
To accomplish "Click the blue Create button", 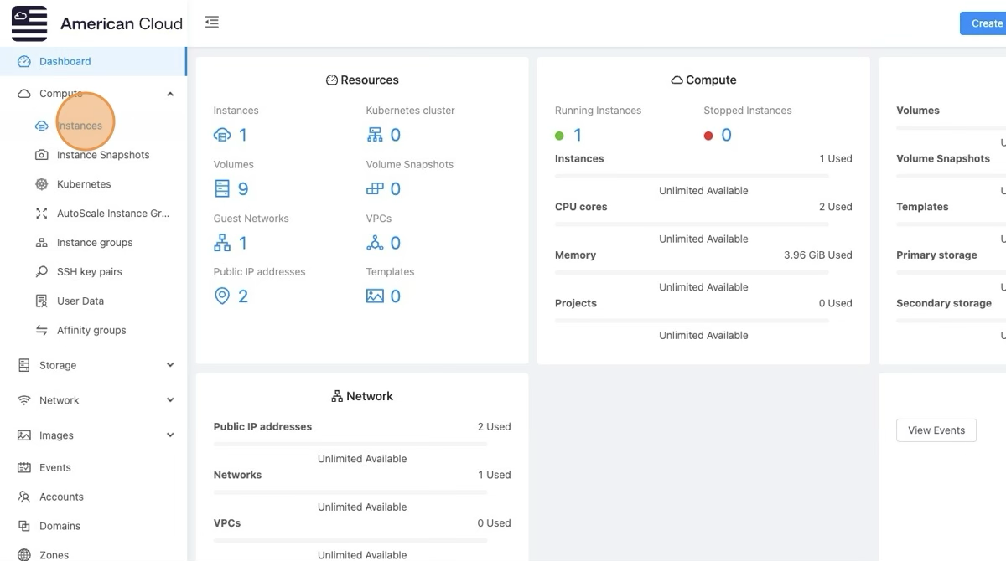I will point(986,23).
